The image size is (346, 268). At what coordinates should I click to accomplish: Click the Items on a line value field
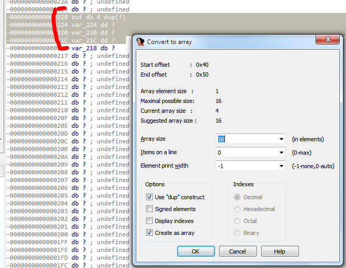(x=246, y=153)
